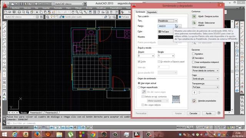Click the Zoom realtime magnifier icon
Screen dimensions: 246x138
tap(77, 12)
